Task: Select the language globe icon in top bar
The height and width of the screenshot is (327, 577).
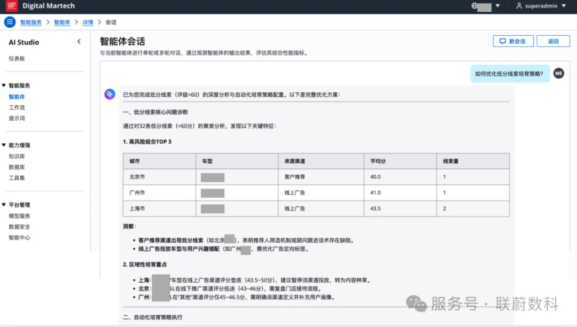Action: (474, 6)
